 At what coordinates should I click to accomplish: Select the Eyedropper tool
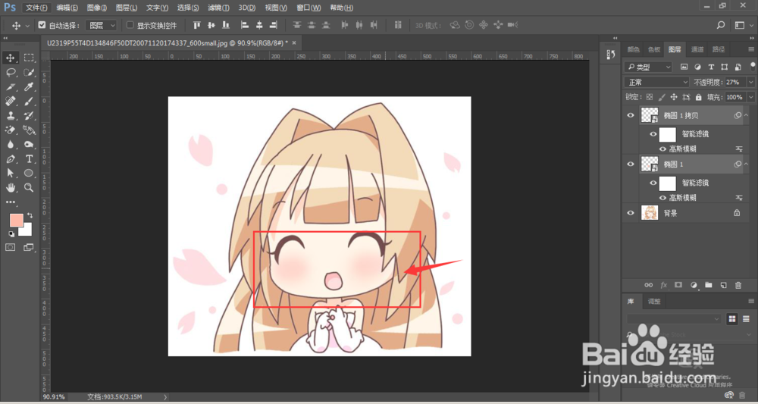tap(29, 87)
